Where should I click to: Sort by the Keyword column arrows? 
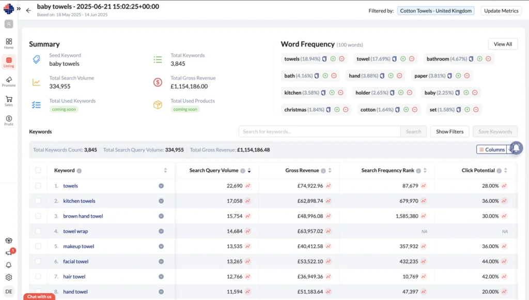[x=165, y=170]
